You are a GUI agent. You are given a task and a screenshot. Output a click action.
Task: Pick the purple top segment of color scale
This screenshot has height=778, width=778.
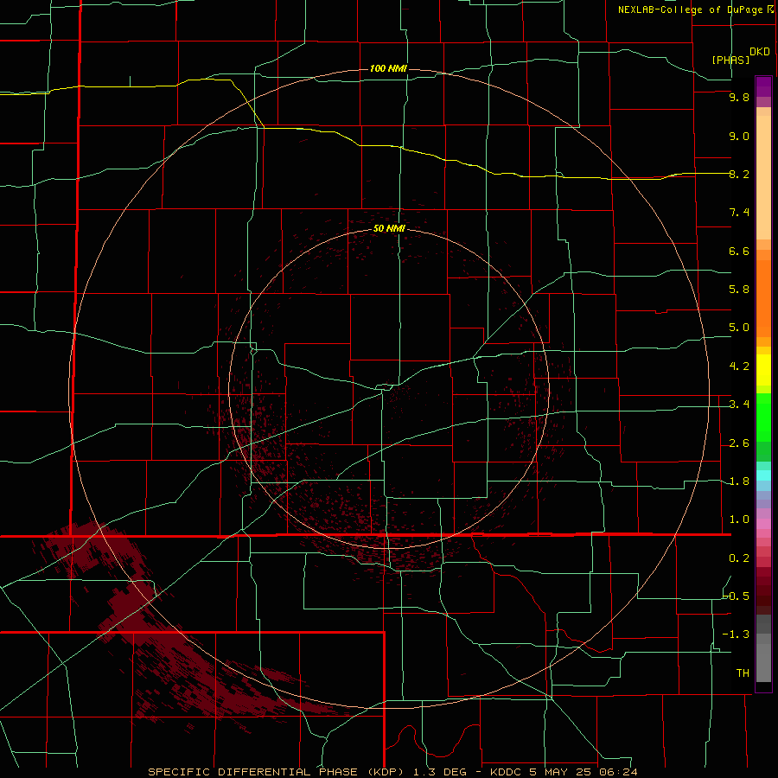tap(763, 86)
